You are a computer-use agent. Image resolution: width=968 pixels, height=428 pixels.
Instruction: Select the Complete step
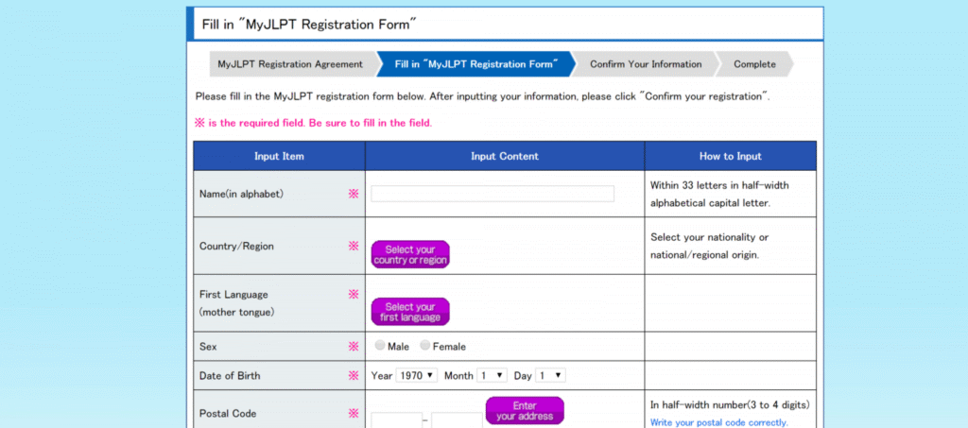[754, 64]
